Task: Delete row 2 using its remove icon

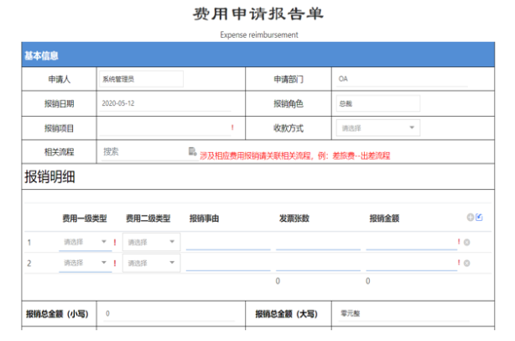Action: coord(466,264)
